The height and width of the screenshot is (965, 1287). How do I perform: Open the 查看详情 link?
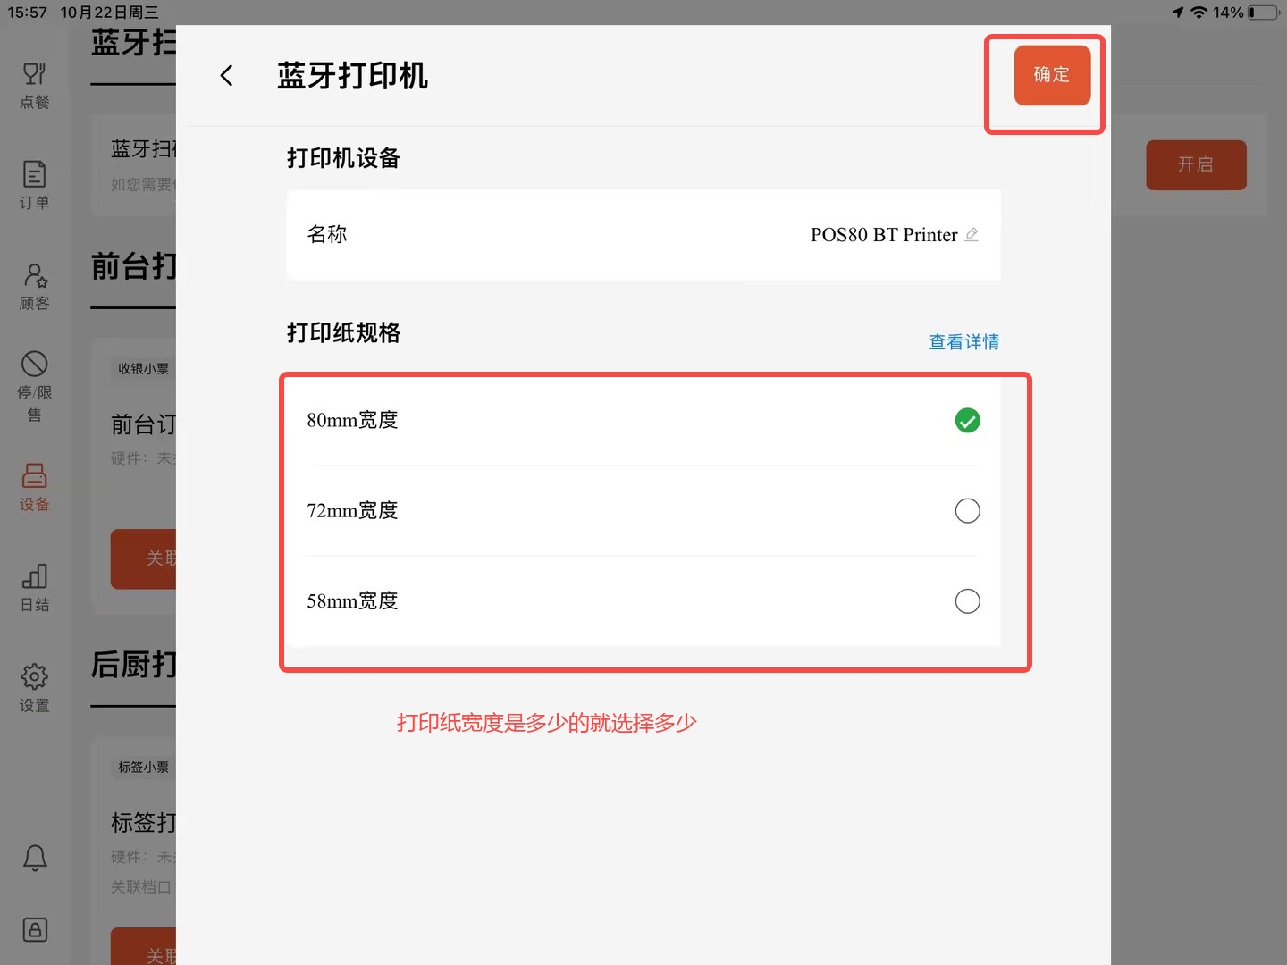[x=963, y=341]
